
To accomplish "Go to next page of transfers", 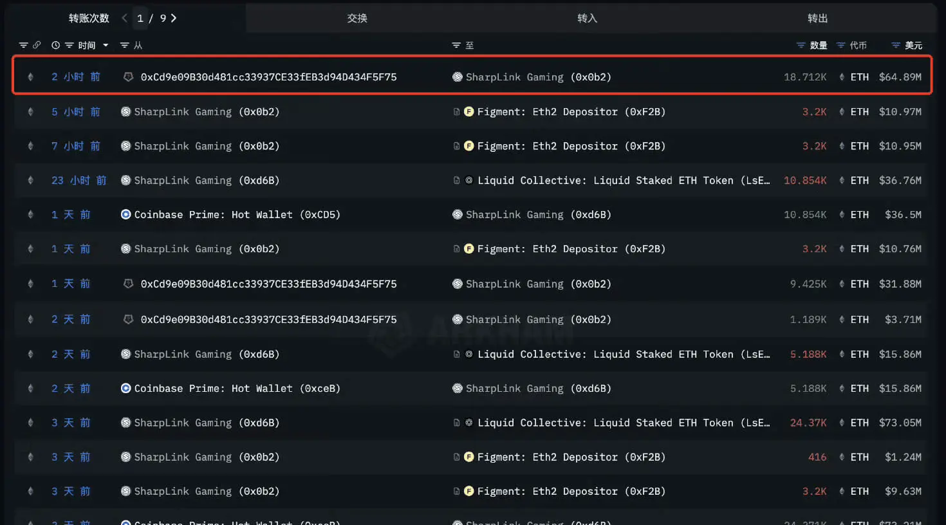I will (x=174, y=18).
